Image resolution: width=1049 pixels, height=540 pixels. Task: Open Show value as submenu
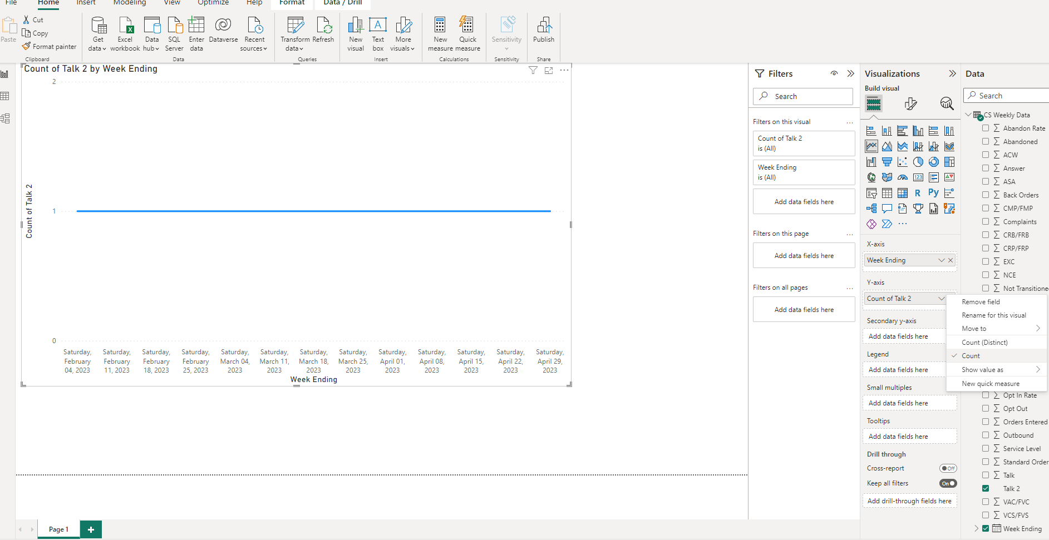click(996, 370)
